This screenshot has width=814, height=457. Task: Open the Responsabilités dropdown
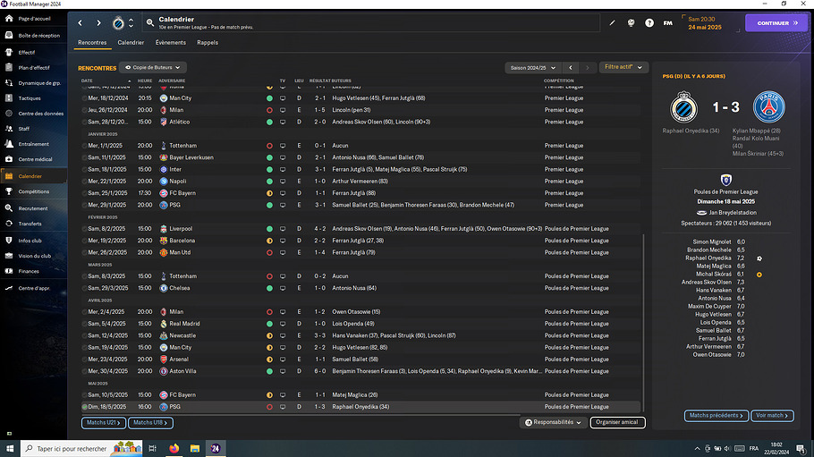(554, 422)
